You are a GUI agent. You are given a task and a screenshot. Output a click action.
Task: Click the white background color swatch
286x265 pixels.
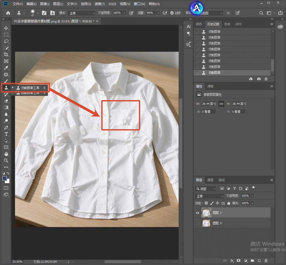point(8,181)
